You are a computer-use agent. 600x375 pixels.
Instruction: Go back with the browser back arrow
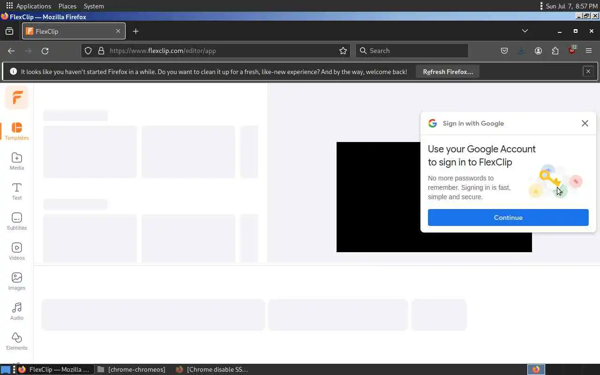(11, 51)
